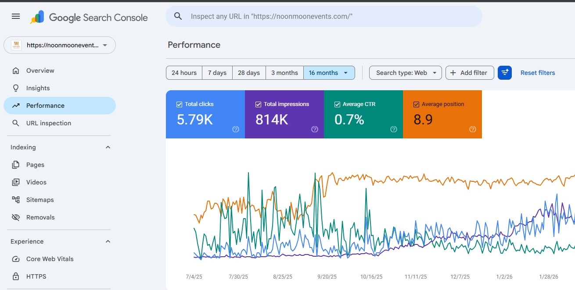Click the Removals crossed-eye icon
The image size is (575, 290).
16,217
